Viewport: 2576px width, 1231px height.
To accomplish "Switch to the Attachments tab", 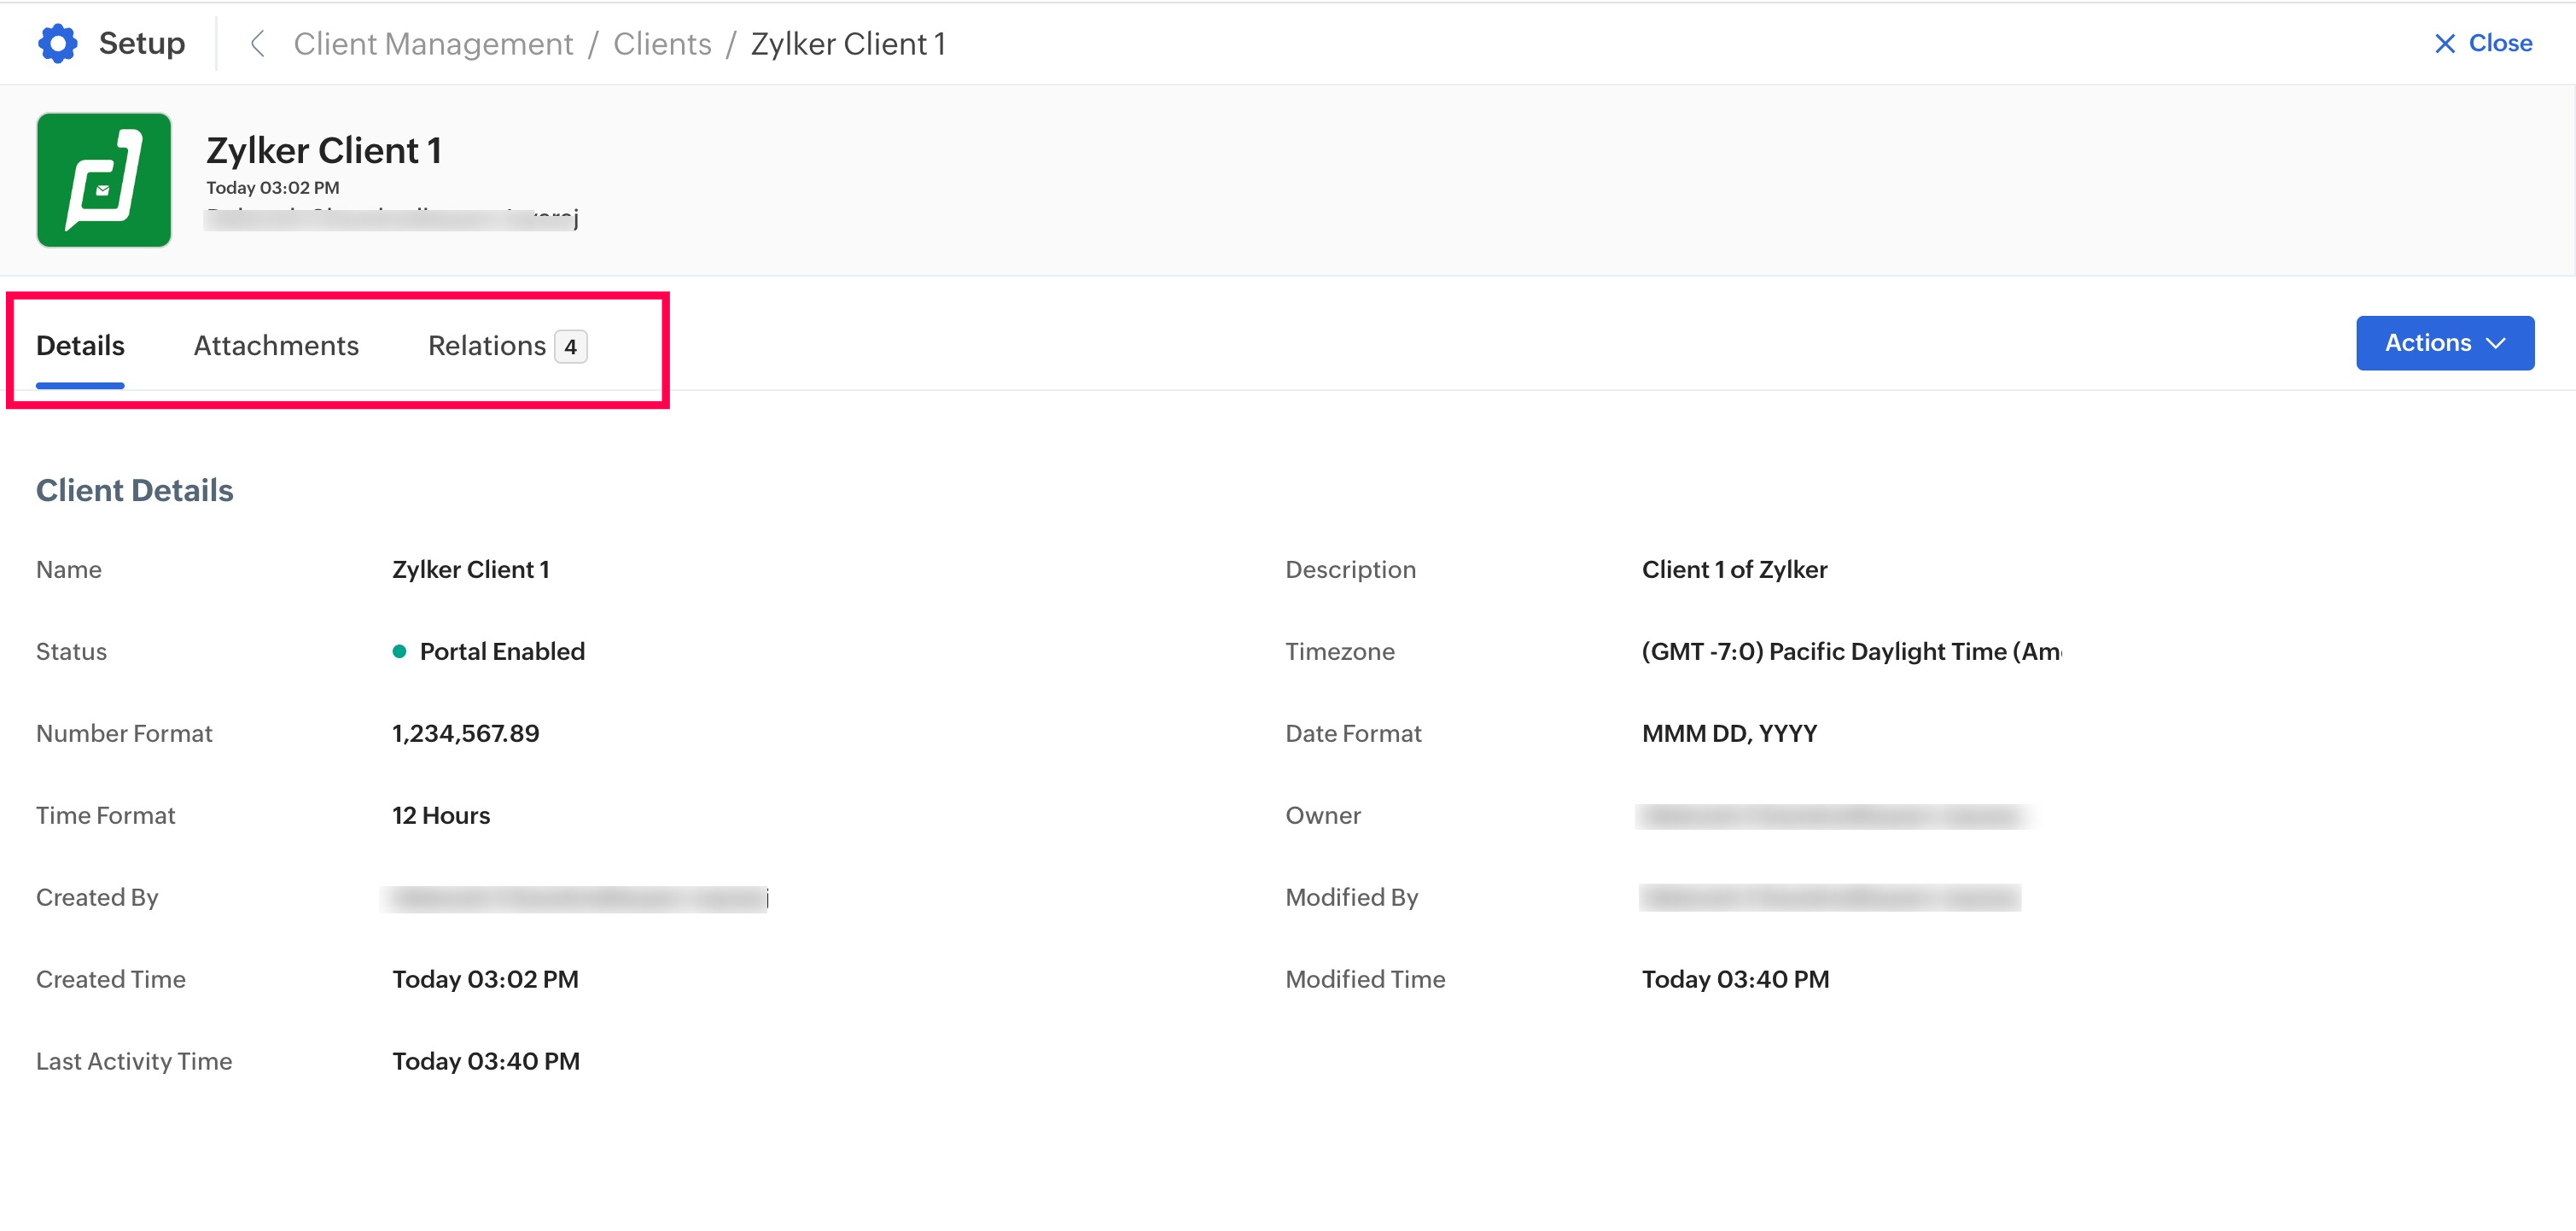I will [x=276, y=345].
